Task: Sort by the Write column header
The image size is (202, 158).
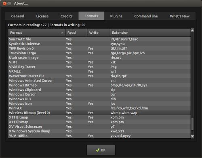Action: coord(99,33)
